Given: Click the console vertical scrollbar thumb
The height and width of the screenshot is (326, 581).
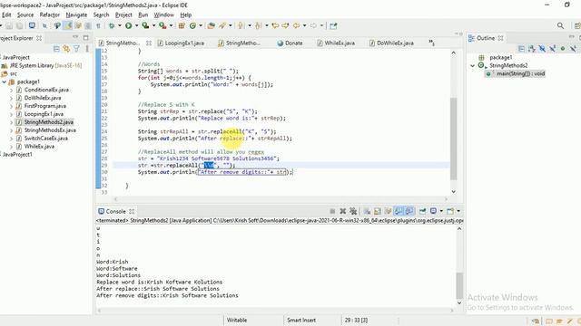Looking at the screenshot, I should pyautogui.click(x=459, y=285).
